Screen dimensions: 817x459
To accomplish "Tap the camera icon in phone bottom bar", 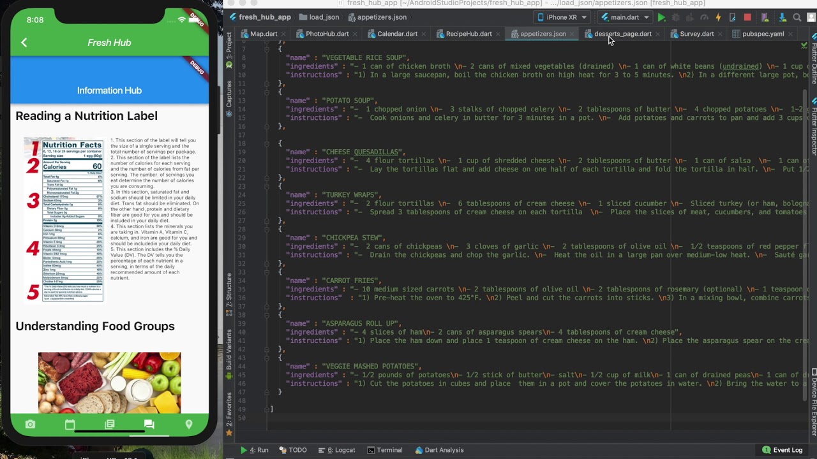I will (30, 425).
